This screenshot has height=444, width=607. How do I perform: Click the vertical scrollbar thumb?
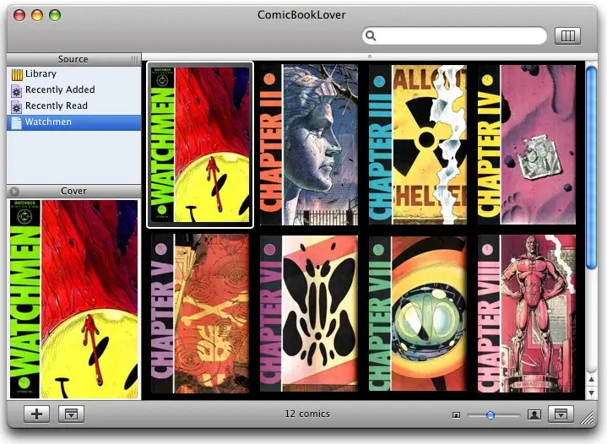click(591, 168)
